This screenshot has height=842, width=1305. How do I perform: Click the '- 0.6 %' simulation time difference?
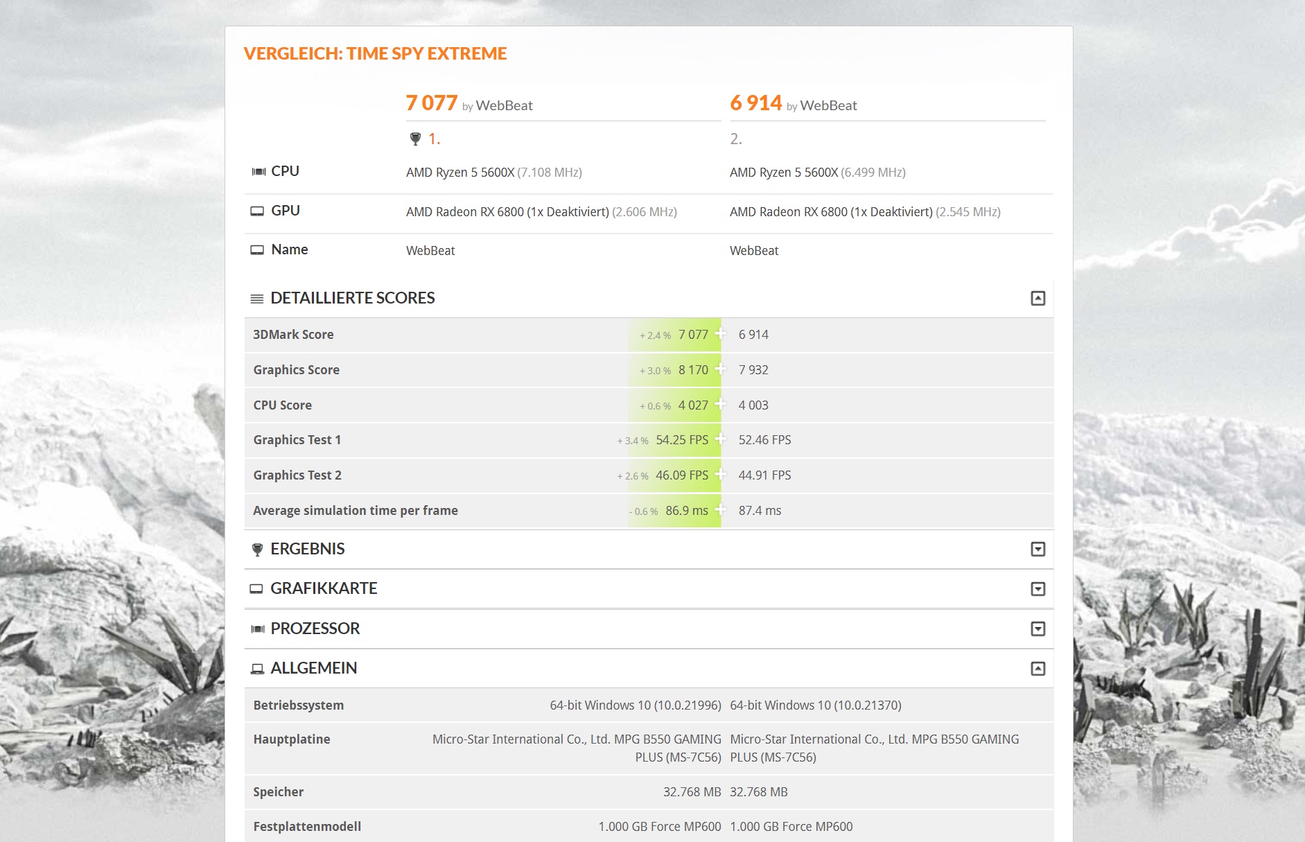pos(643,511)
